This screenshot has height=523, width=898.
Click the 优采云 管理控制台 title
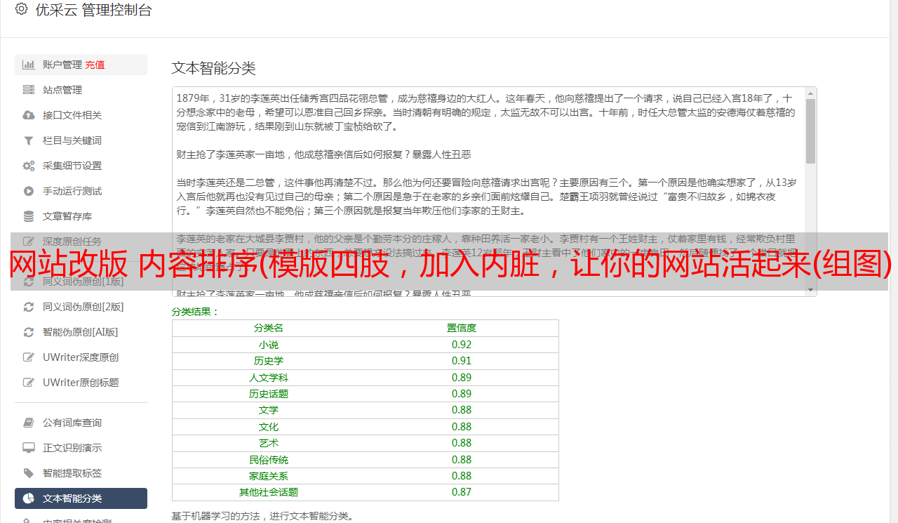coord(93,10)
